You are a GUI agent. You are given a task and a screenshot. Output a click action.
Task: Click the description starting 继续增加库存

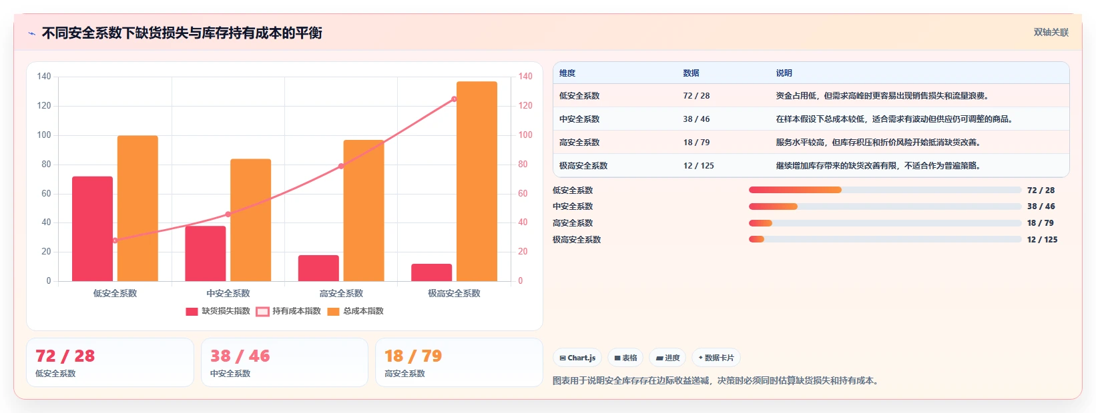point(878,166)
